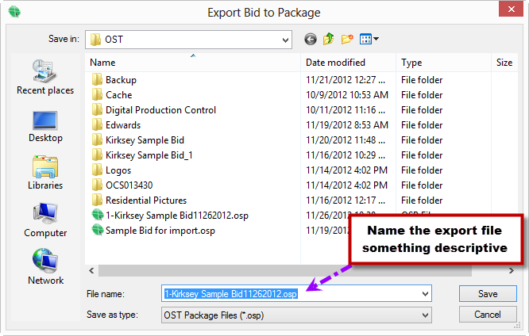This screenshot has width=529, height=336.
Task: Expand the Save in OST dropdown
Action: [284, 39]
